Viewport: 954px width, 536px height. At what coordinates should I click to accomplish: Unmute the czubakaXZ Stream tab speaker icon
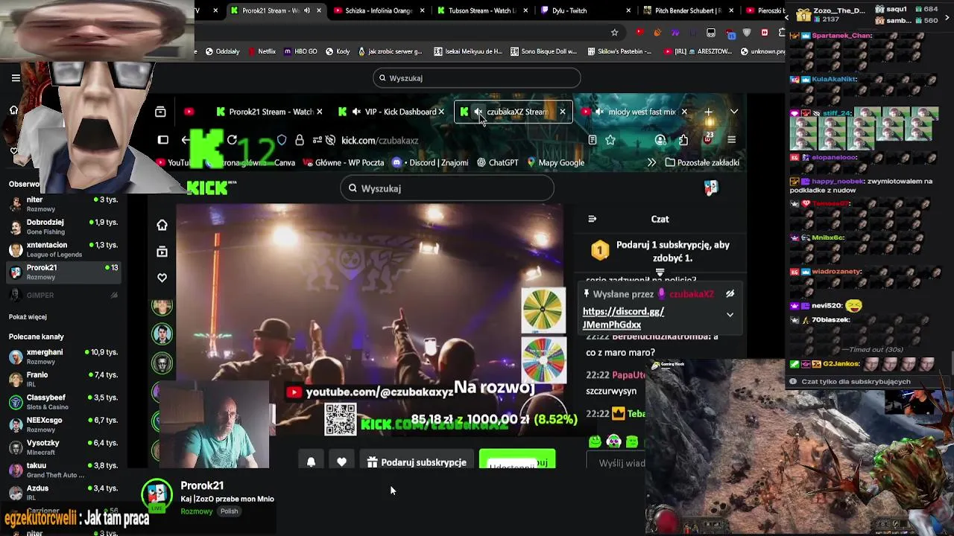(x=478, y=112)
